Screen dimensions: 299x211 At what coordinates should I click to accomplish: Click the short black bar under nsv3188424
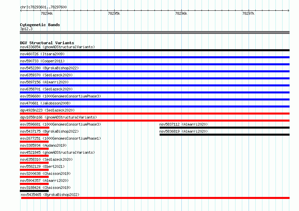point(34,191)
